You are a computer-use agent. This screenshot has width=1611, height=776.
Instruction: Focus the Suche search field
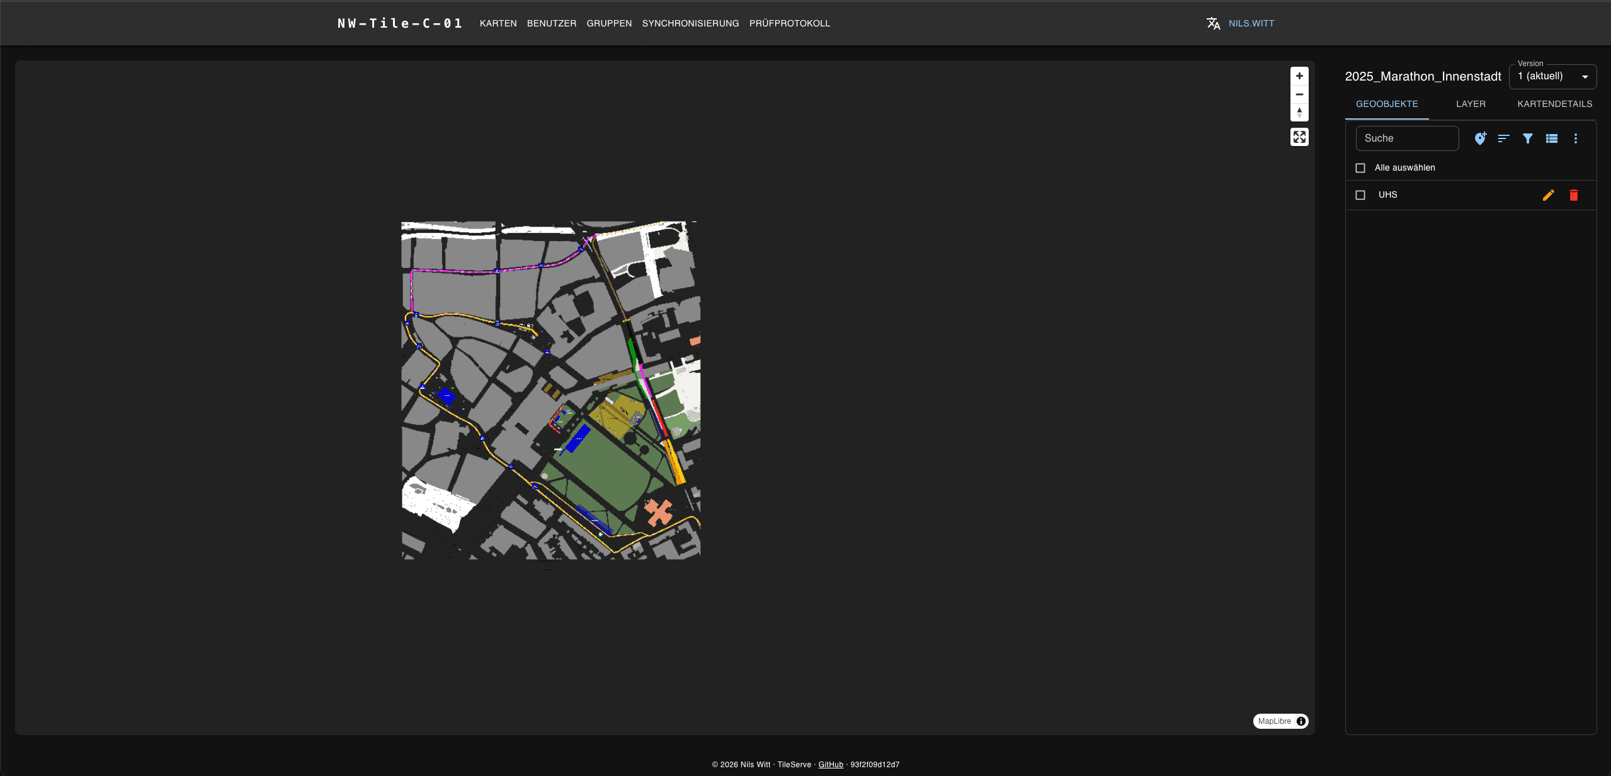click(1407, 138)
